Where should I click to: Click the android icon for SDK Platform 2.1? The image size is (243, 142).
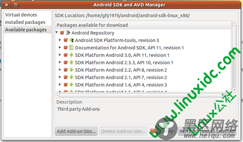71,77
